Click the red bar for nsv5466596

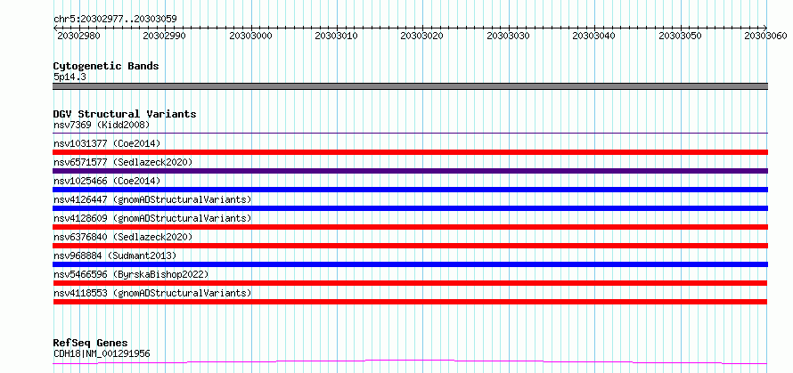[410, 283]
